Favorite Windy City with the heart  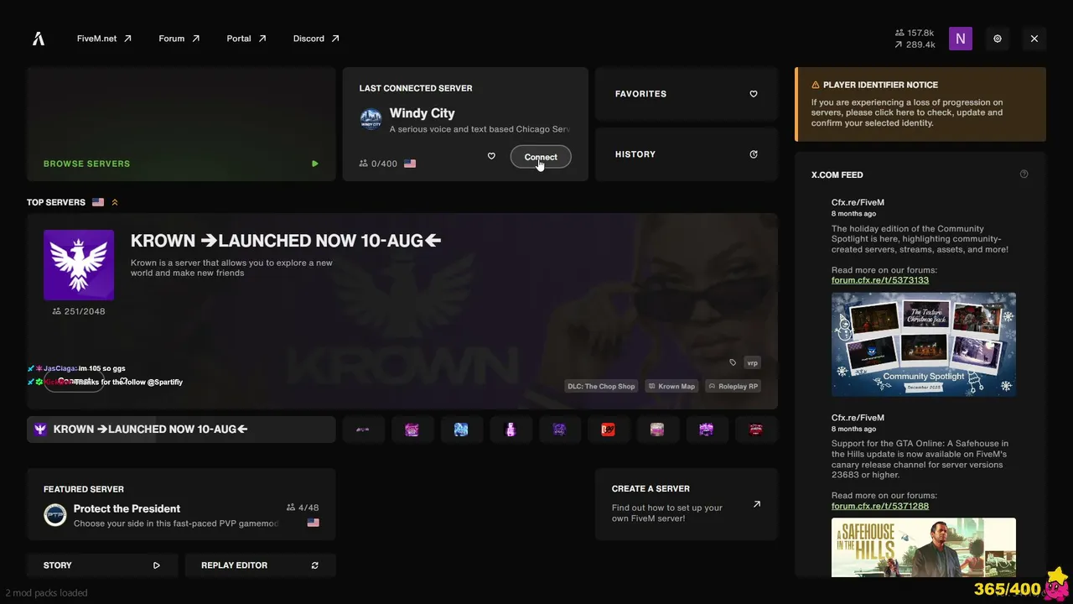pyautogui.click(x=491, y=156)
